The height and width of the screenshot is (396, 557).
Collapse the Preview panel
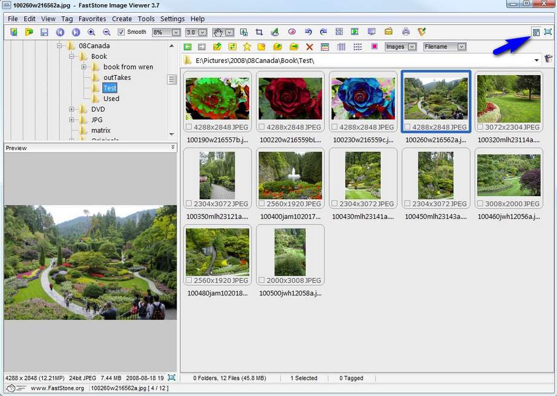coord(173,147)
